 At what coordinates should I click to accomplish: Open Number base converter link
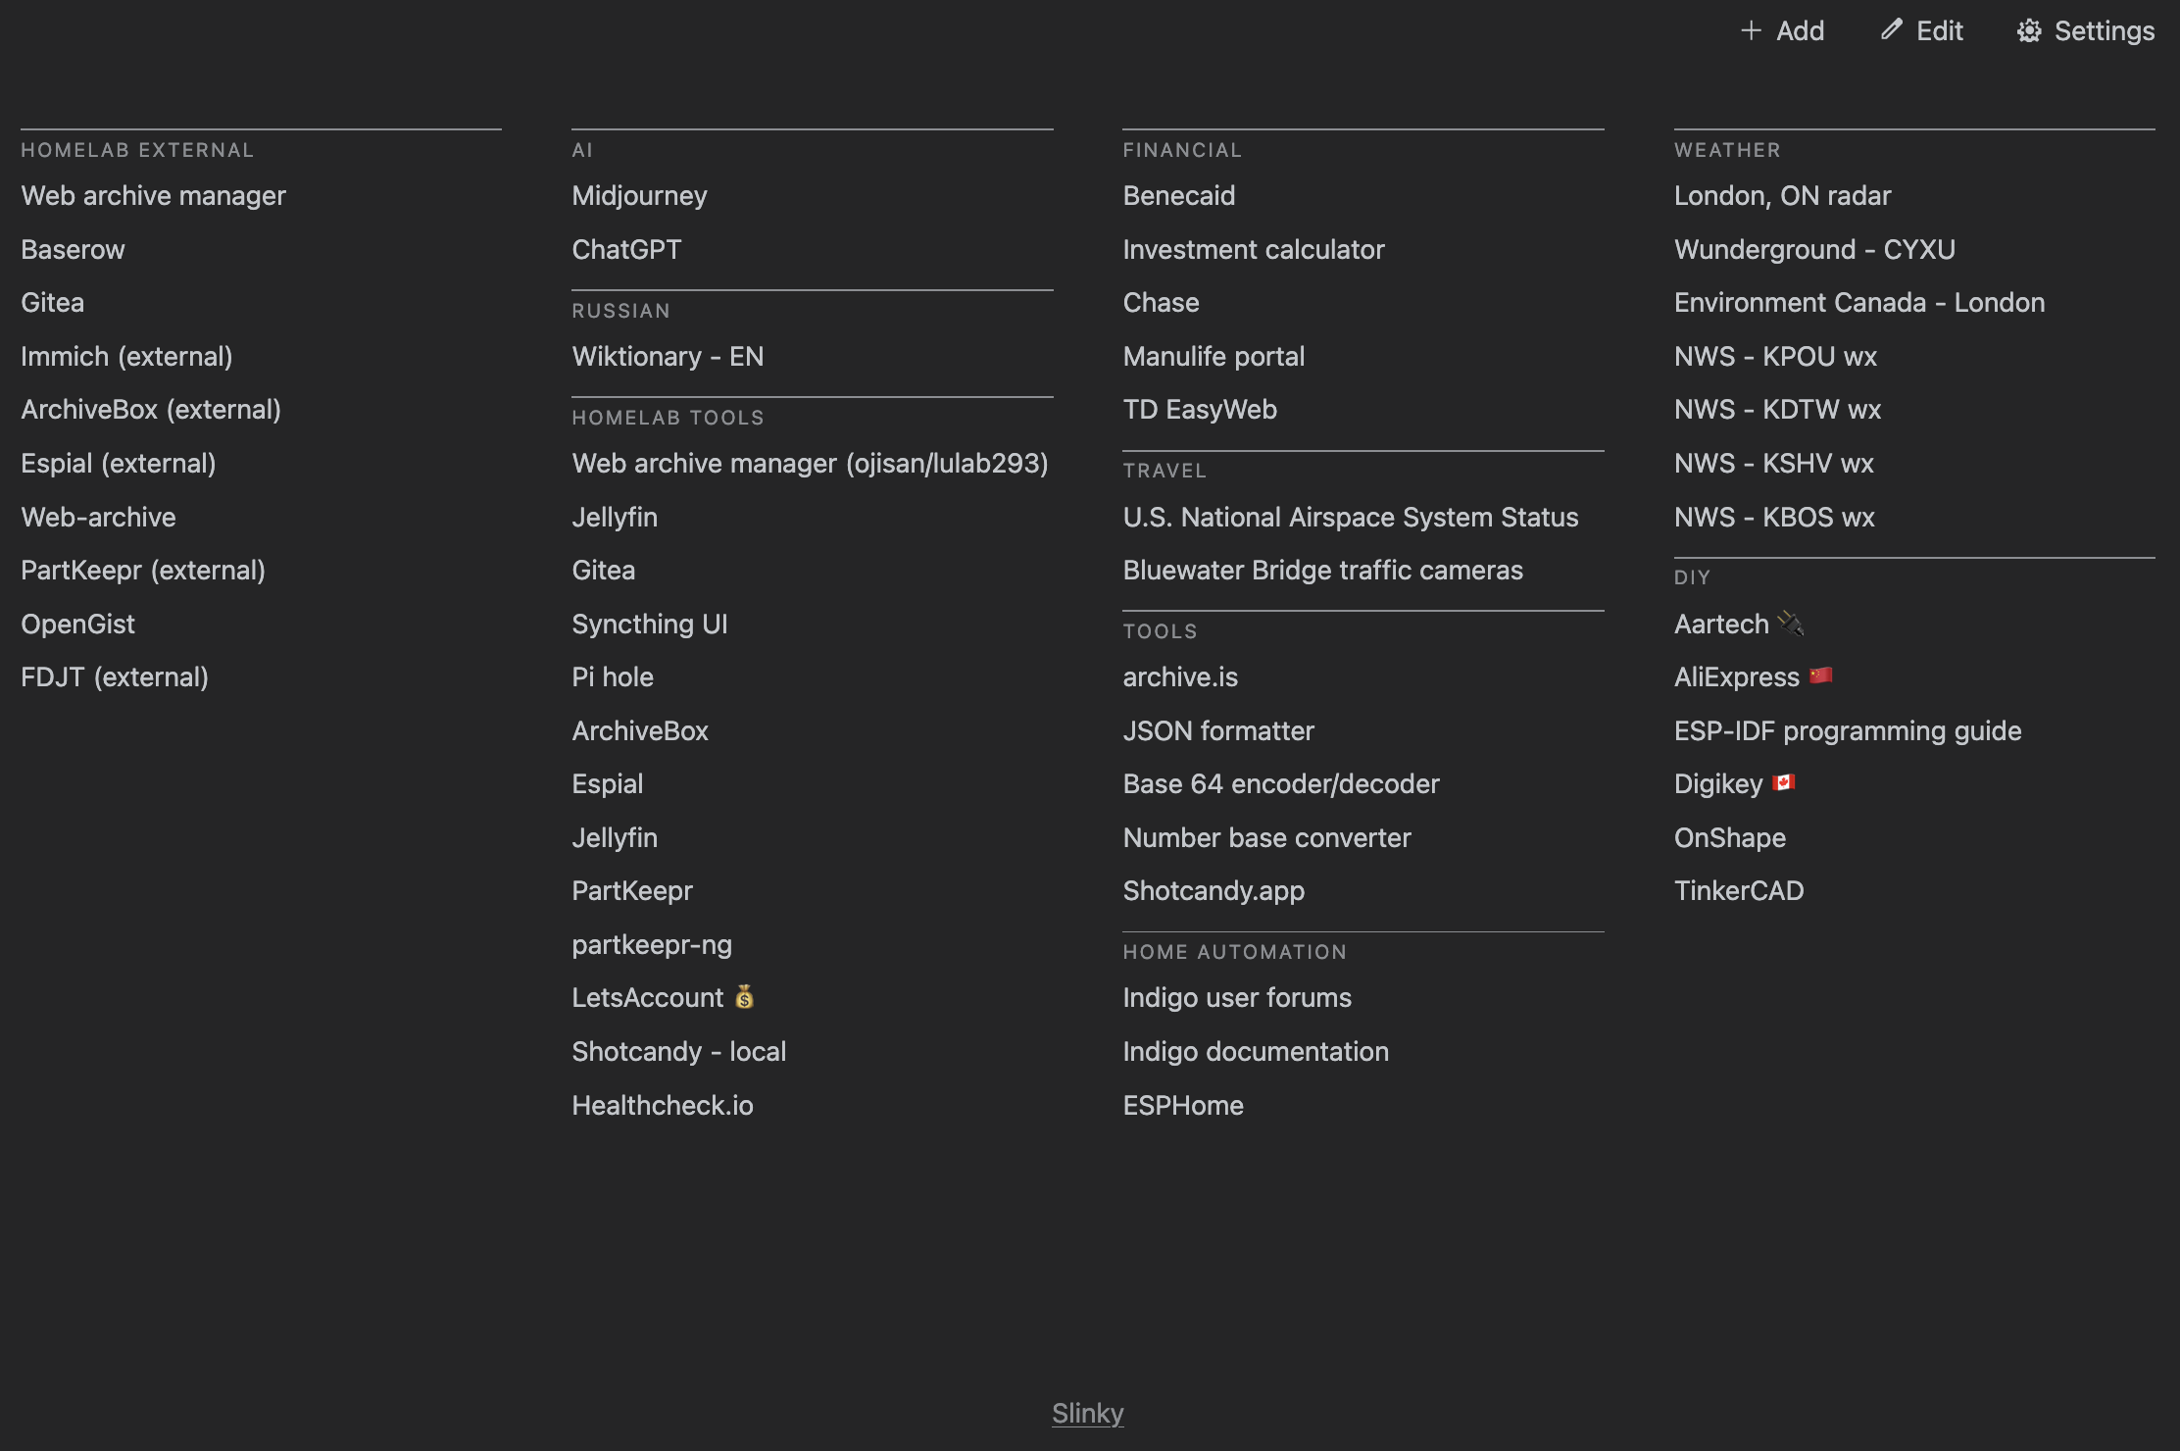(1267, 837)
